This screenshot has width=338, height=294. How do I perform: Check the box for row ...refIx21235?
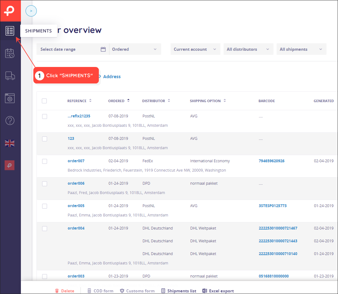pos(45,116)
